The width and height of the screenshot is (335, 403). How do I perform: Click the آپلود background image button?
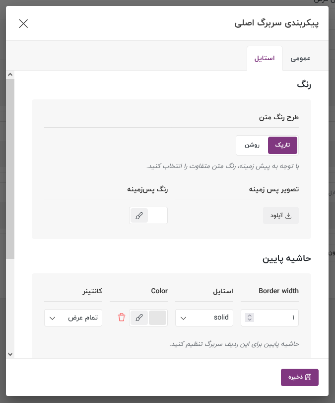[281, 215]
